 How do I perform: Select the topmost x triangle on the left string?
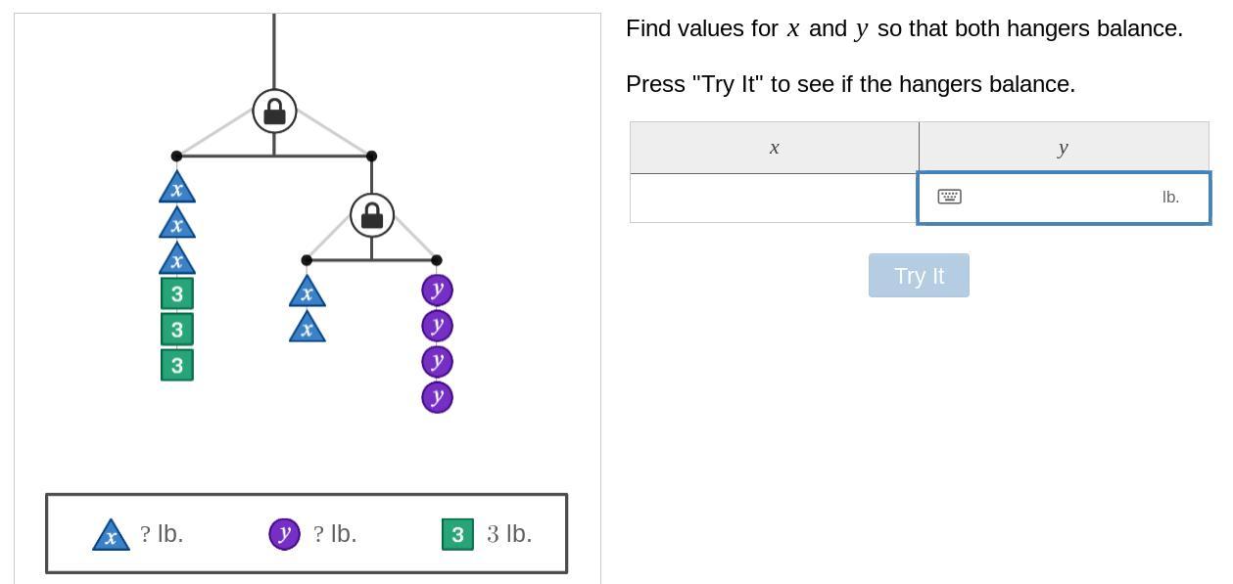point(177,188)
